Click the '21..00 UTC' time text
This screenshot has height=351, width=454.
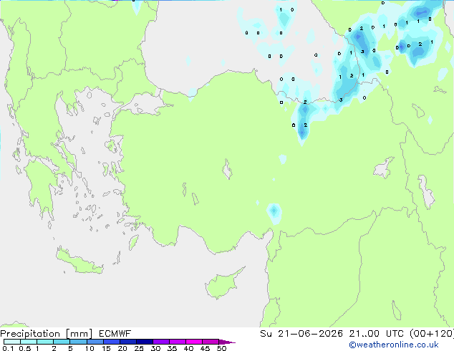pos(378,334)
